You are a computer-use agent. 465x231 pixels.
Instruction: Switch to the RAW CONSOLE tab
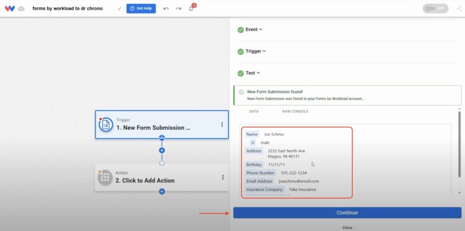point(295,112)
